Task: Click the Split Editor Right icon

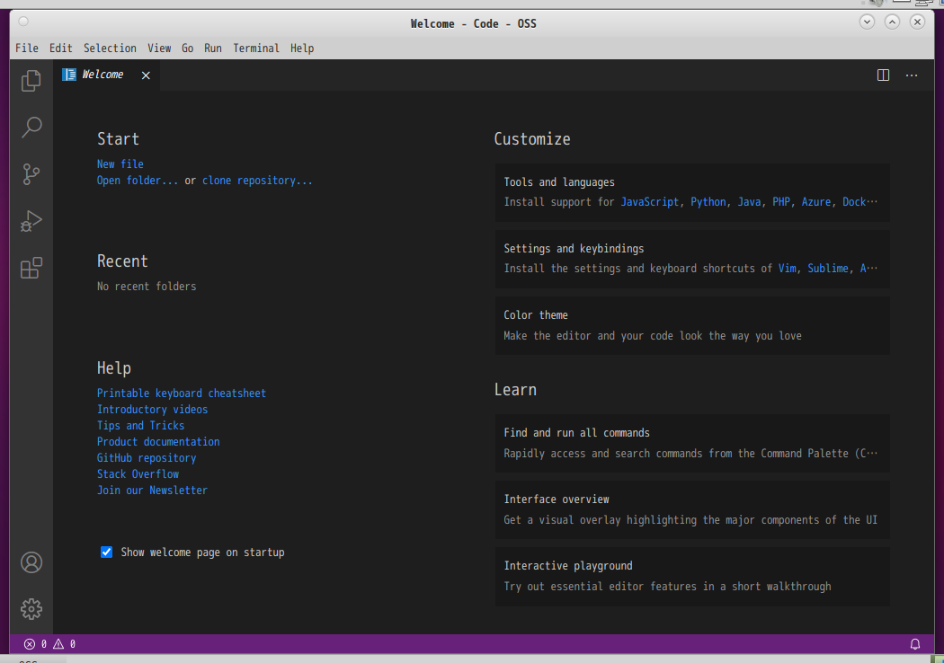Action: [x=883, y=75]
